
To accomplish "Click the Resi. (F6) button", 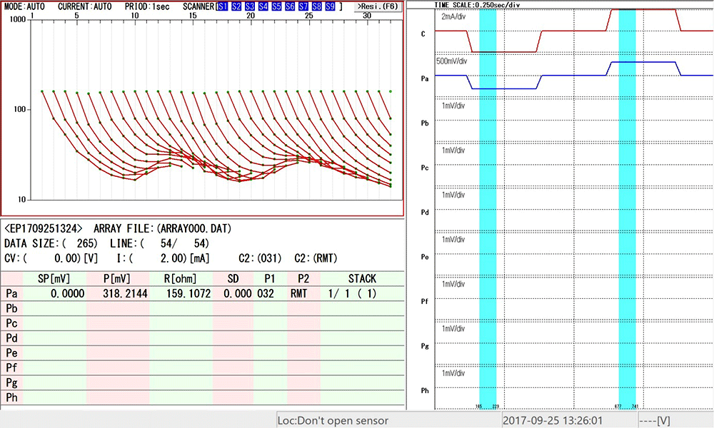I will pos(378,6).
